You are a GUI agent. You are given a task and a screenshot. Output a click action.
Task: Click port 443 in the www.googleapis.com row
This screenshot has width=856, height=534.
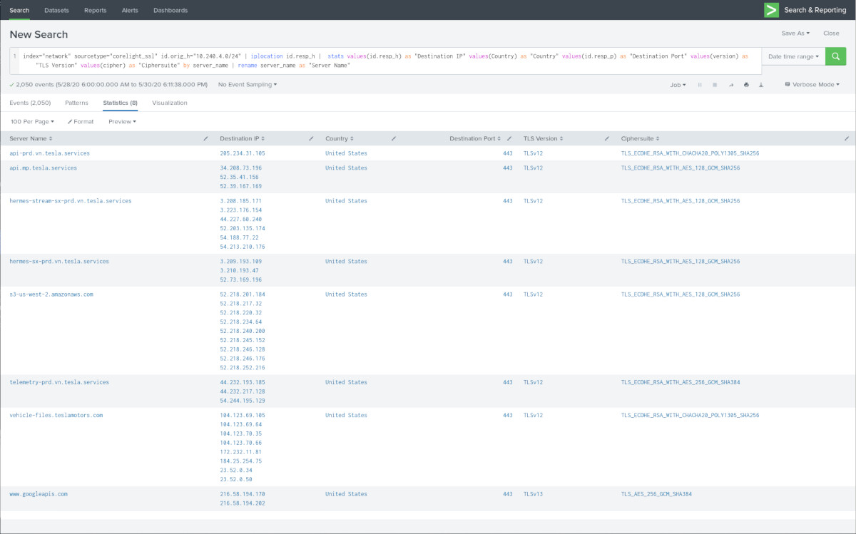(507, 494)
